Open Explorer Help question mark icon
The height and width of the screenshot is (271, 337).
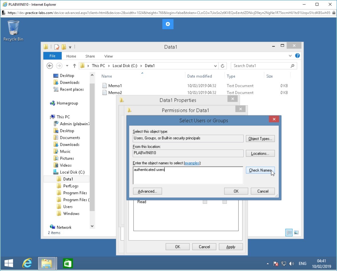[298, 56]
